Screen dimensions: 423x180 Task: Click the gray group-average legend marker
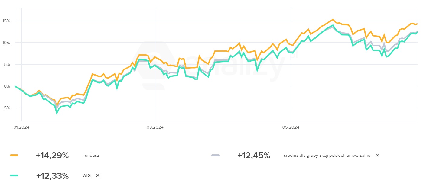(x=215, y=155)
